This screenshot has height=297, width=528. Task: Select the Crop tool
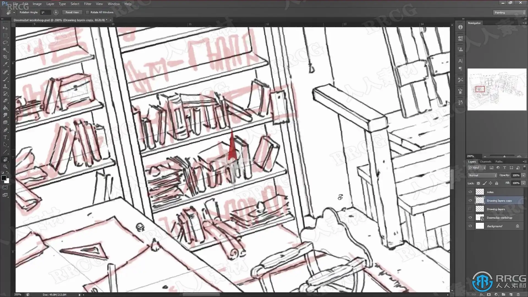(x=5, y=57)
